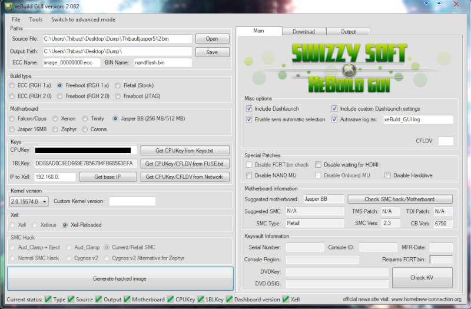
Task: Click Open to browse source file
Action: point(212,39)
